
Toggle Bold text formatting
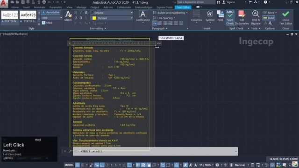pyautogui.click(x=76, y=13)
